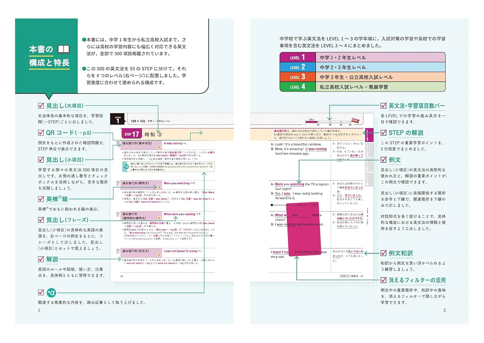Screen dimensions: 484x343
Task: Click sample page number 66
Action: (122, 276)
